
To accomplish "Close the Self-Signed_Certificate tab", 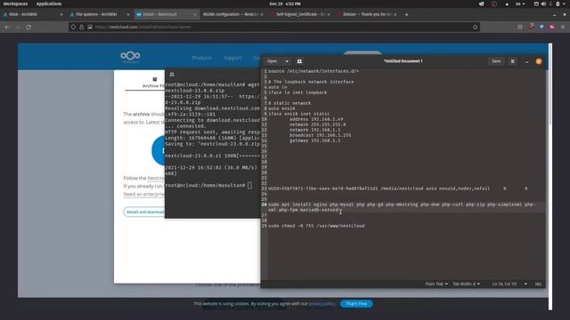I will click(x=329, y=14).
